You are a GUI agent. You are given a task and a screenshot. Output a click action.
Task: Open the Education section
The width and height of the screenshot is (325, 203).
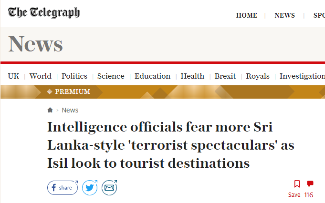tap(152, 76)
